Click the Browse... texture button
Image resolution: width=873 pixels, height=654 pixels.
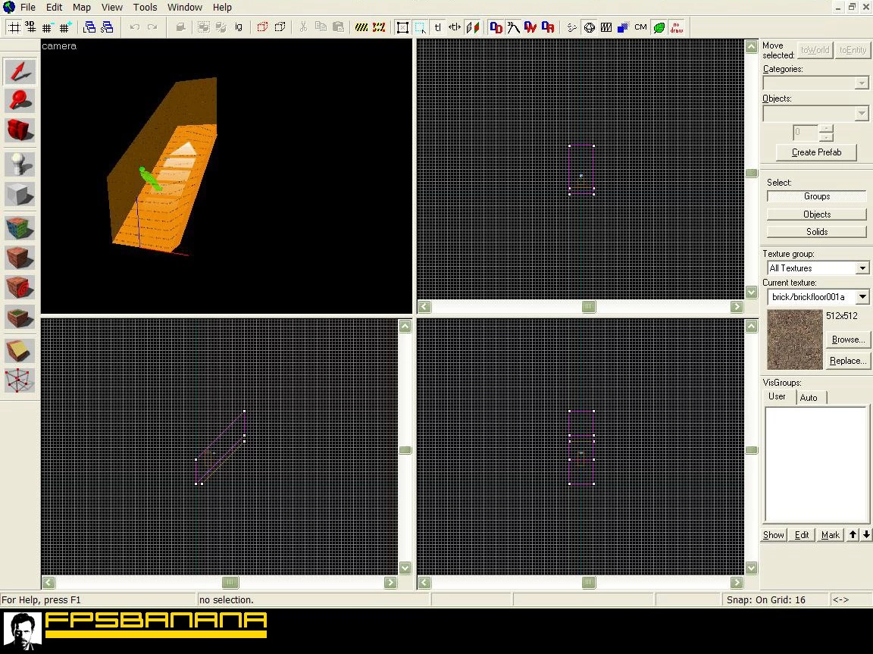click(x=848, y=340)
